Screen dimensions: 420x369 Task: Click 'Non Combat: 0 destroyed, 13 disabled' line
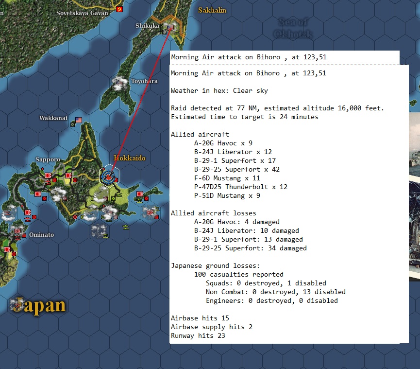[276, 292]
